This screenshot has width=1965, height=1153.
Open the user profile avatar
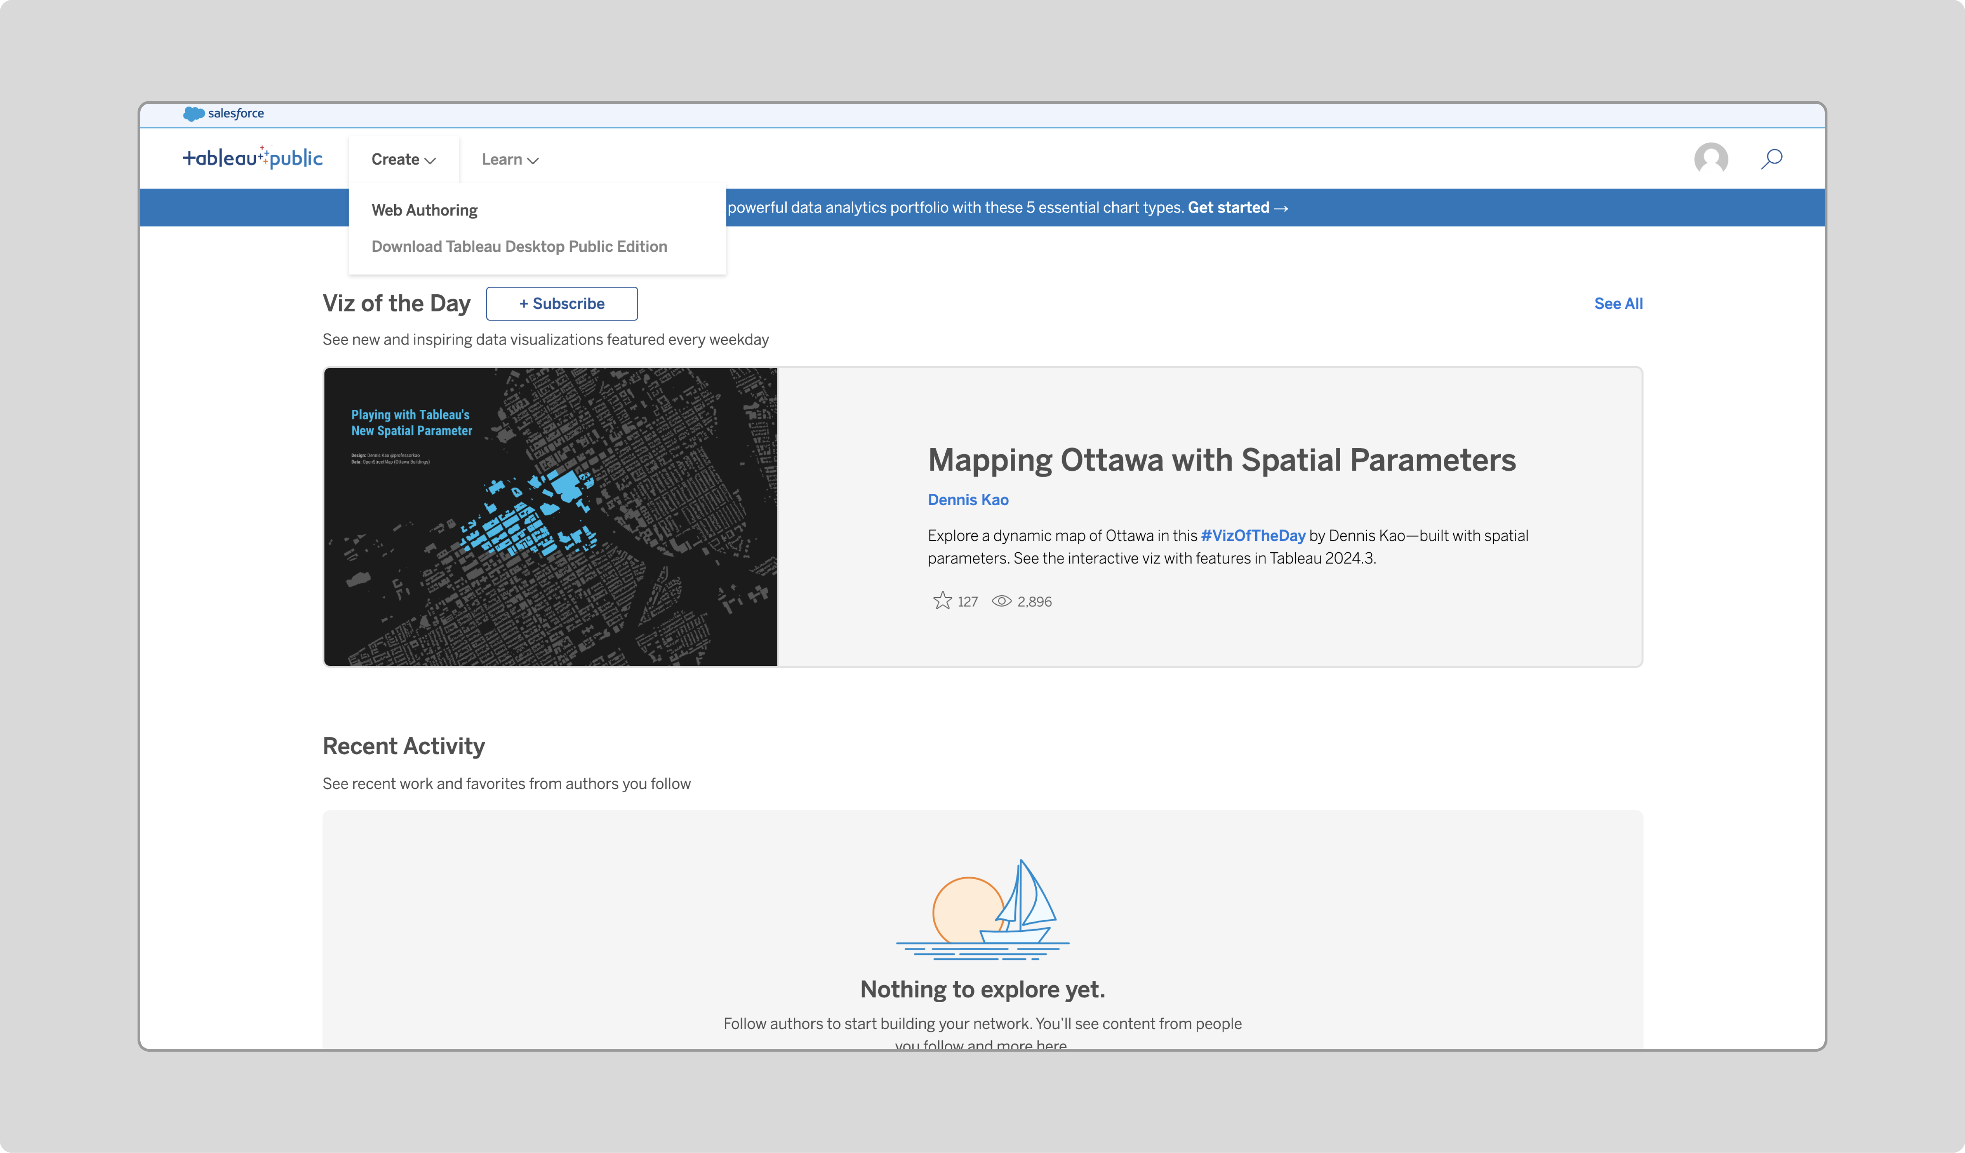1711,159
